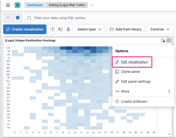Go to the Dashboard breadcrumb

tap(35, 5)
